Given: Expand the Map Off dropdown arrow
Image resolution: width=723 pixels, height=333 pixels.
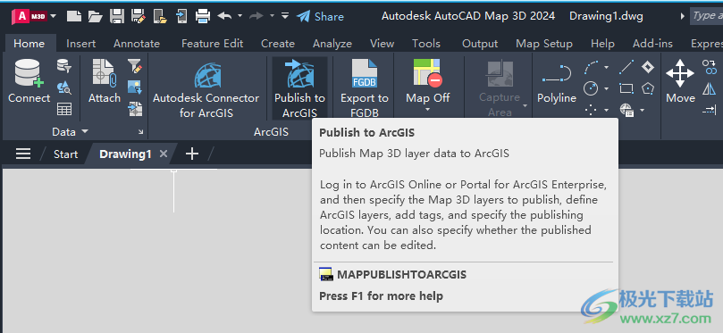Looking at the screenshot, I should click(x=427, y=110).
